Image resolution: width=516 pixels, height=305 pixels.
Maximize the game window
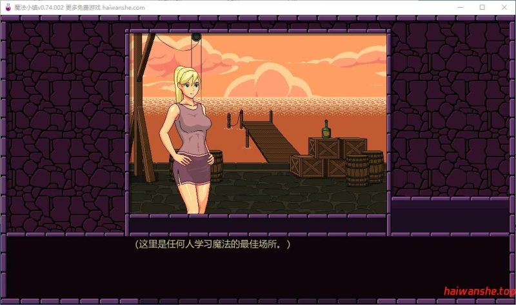point(482,7)
